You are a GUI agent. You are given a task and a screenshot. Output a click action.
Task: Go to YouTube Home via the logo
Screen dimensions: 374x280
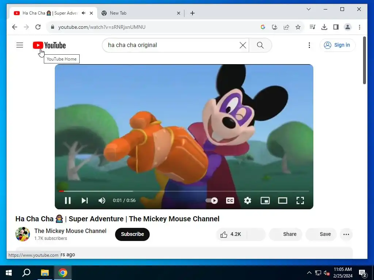point(49,45)
